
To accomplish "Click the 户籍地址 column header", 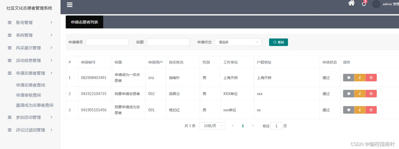I will pyautogui.click(x=264, y=62).
